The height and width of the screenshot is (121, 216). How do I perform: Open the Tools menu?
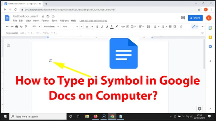tap(54, 21)
